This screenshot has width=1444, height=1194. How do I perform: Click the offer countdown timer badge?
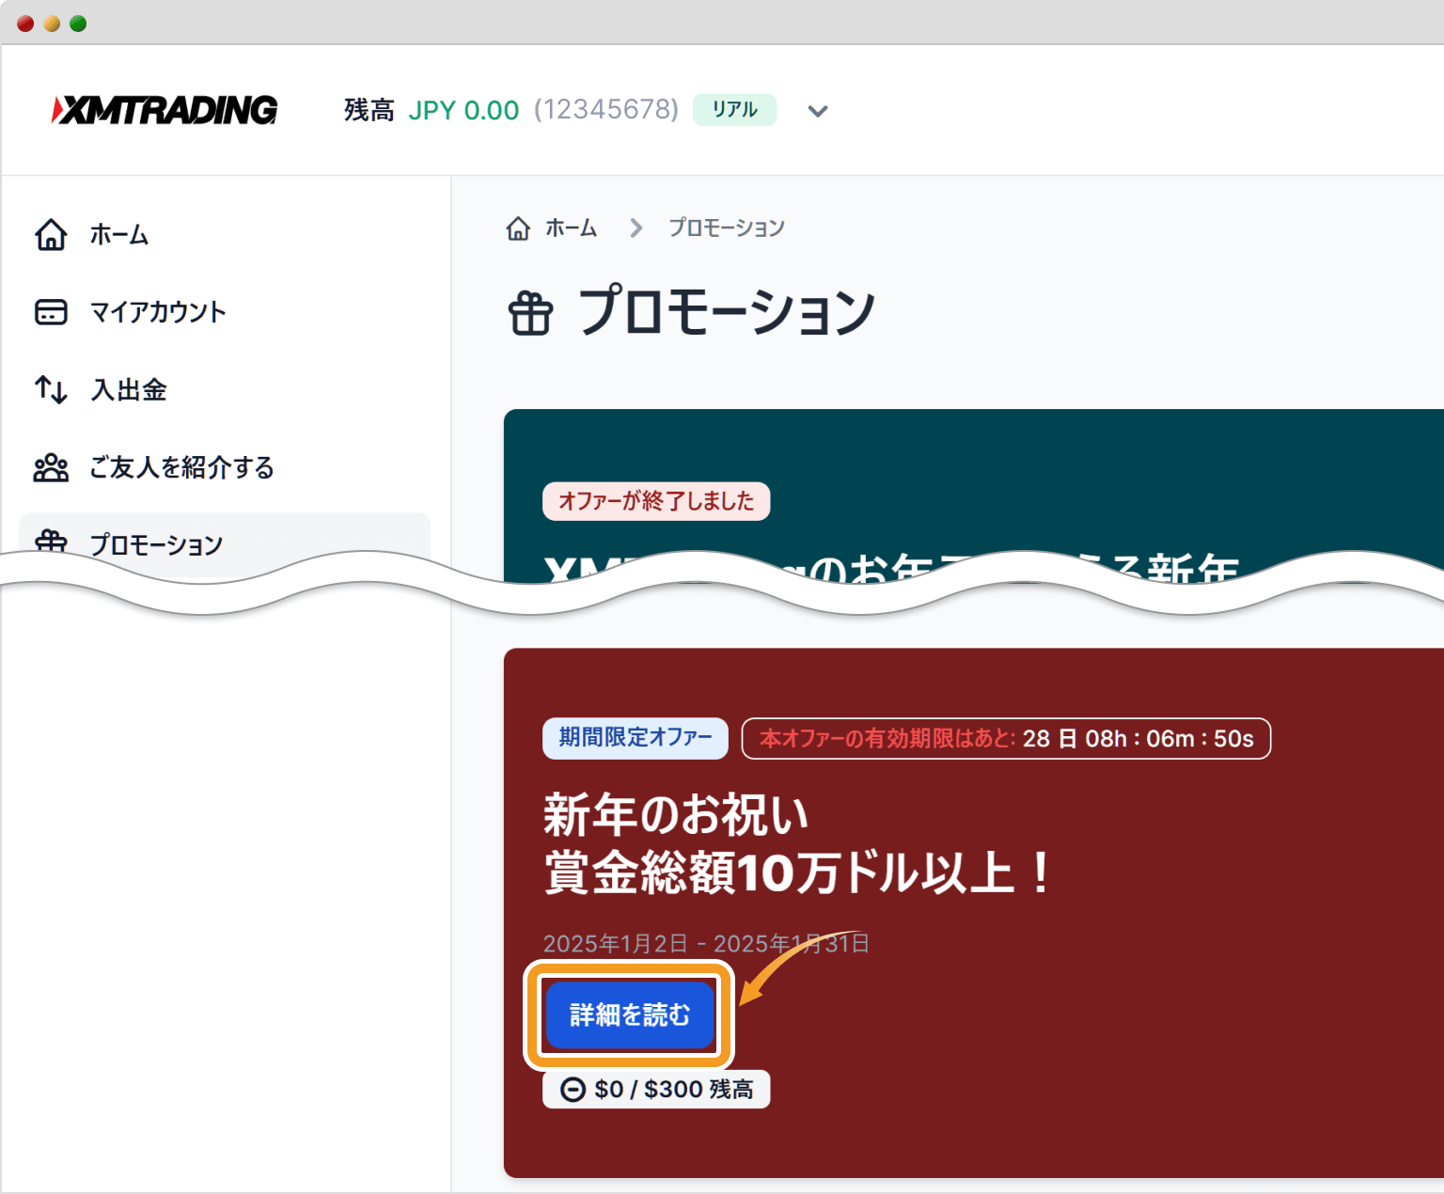point(1006,738)
